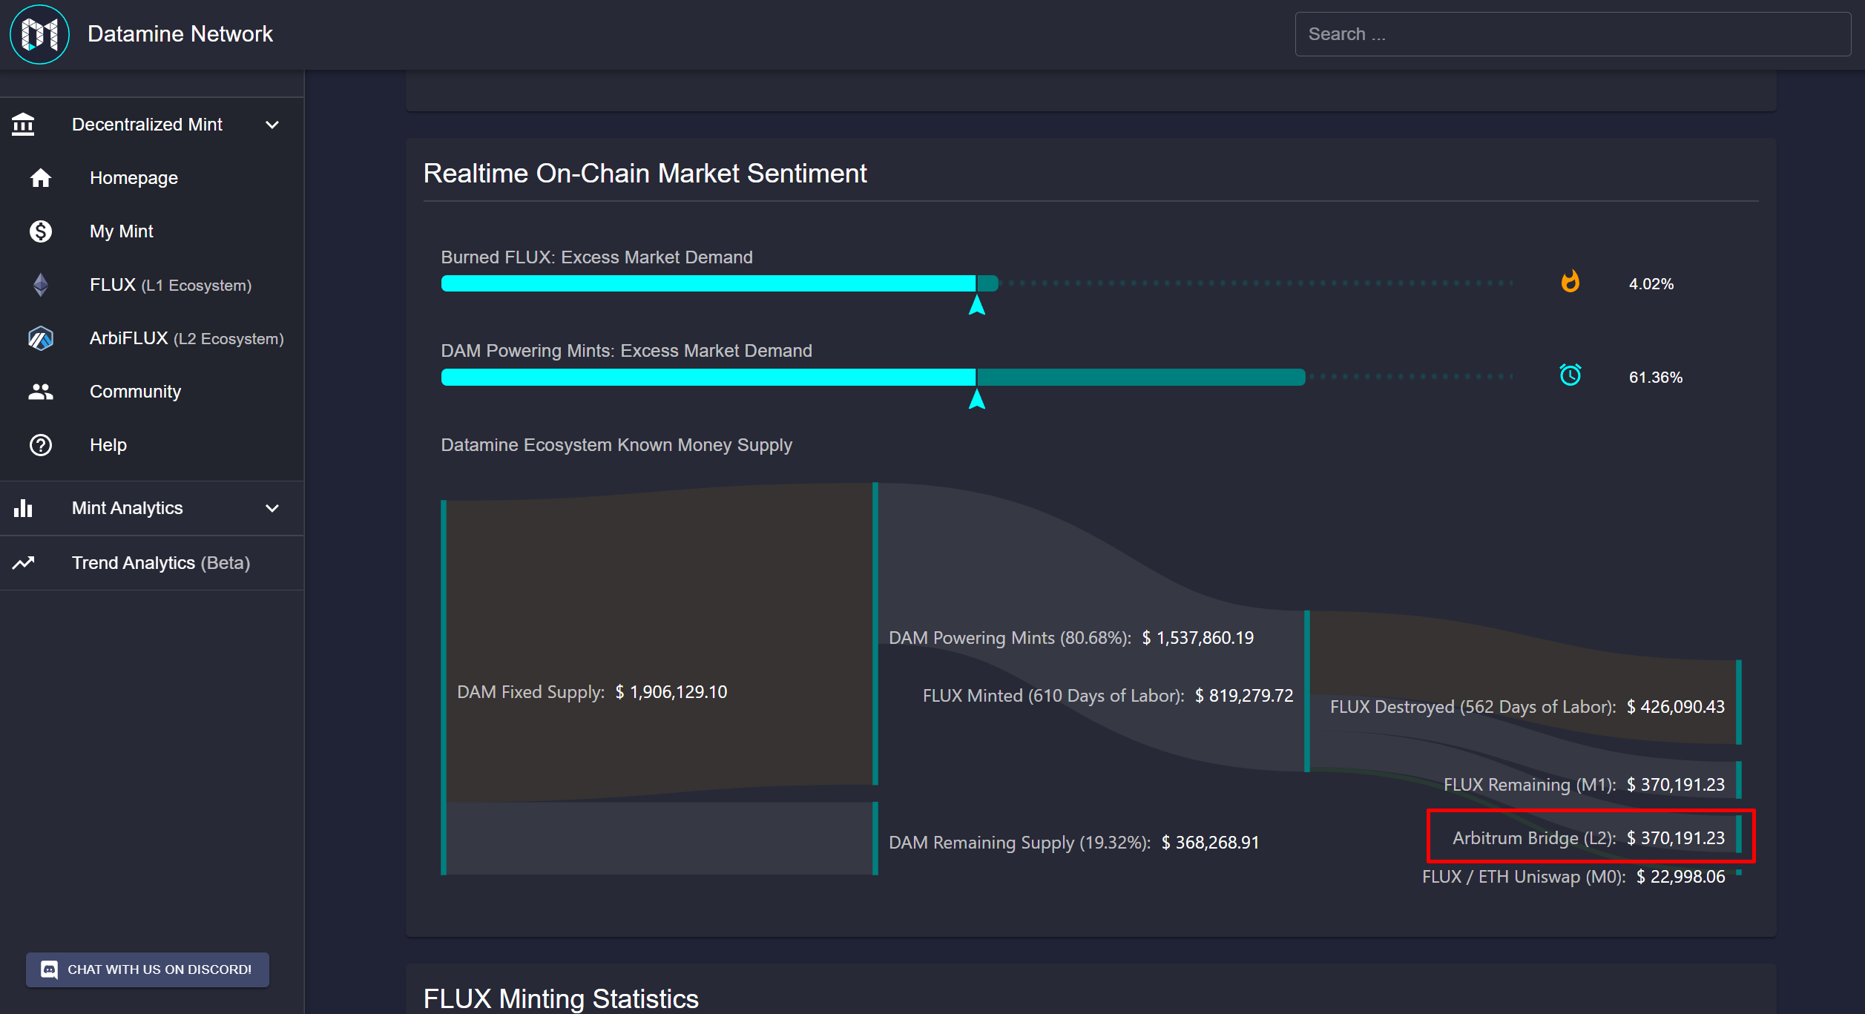Click 'DAM Fixed Supply: $ 1,906,129.10' label
Screen dimensions: 1865x1014
(592, 692)
